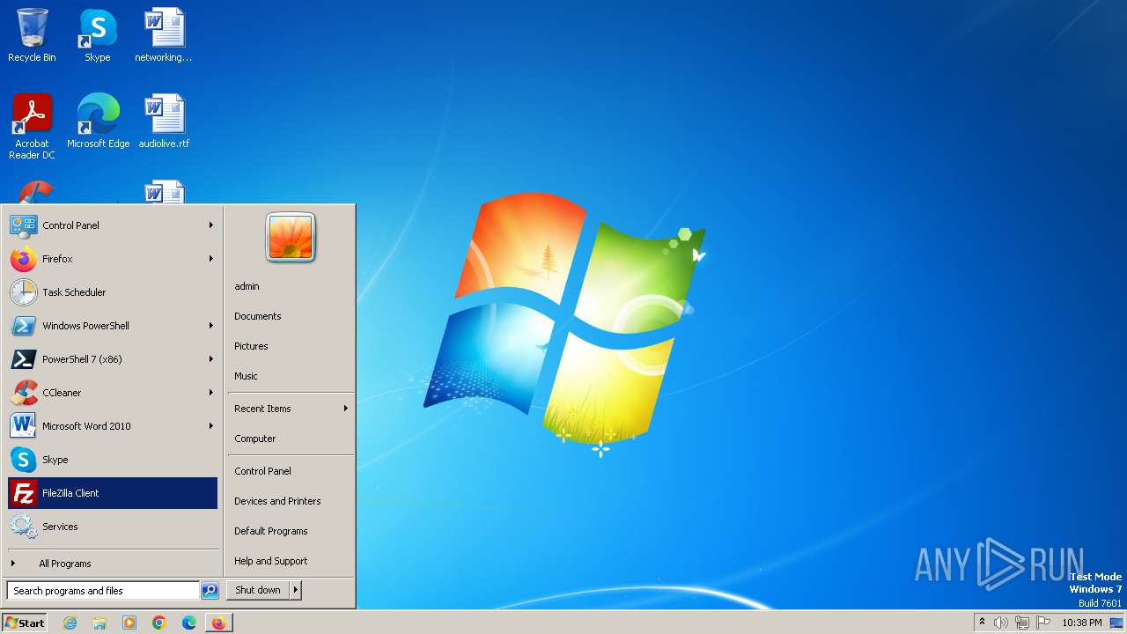
Task: Show hidden tray icons arrow
Action: (x=982, y=623)
